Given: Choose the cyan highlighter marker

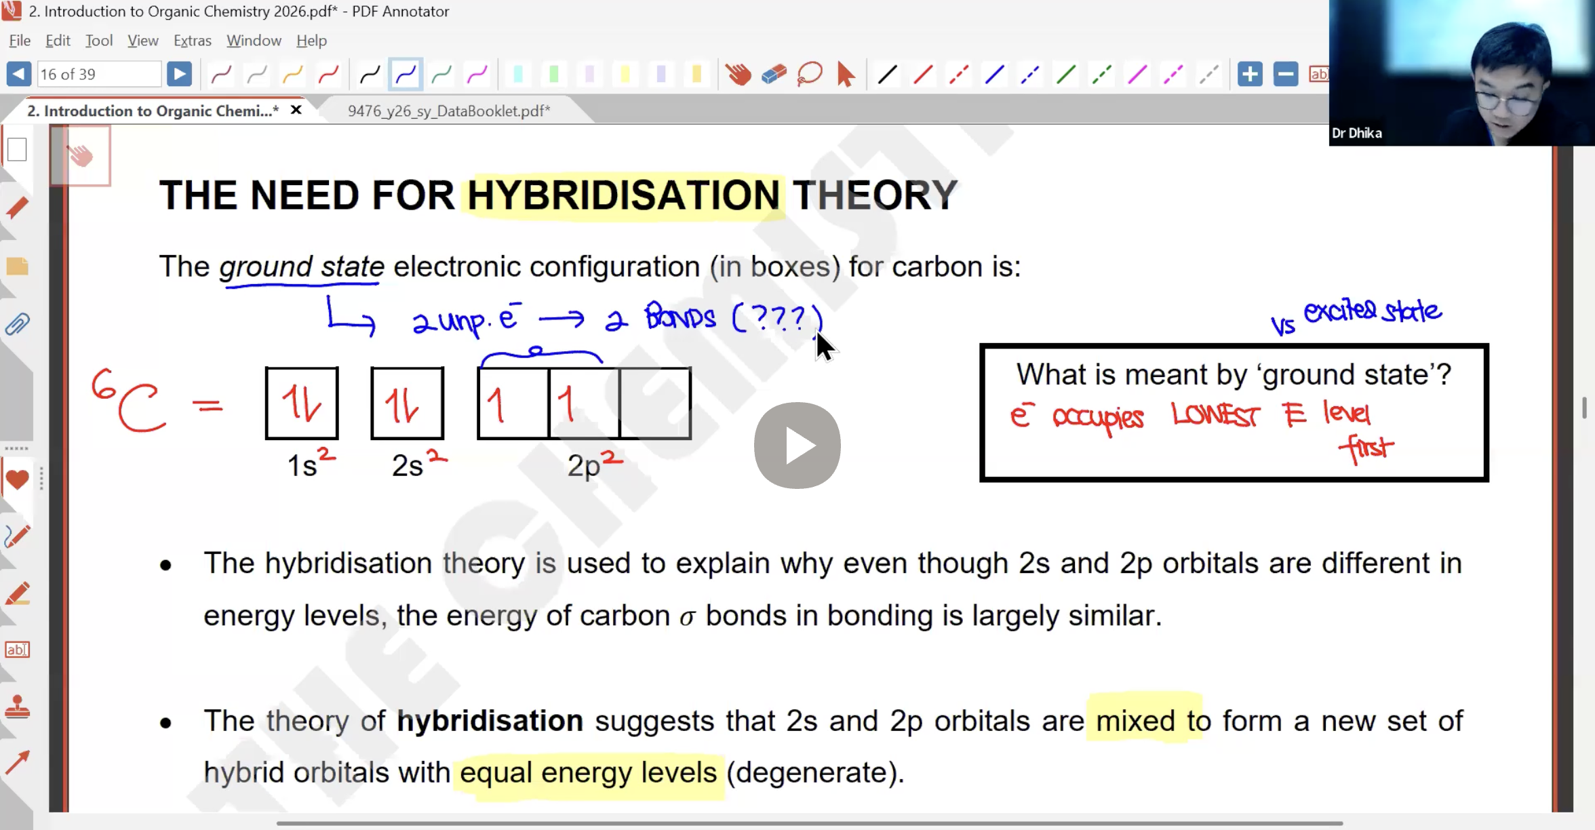Looking at the screenshot, I should tap(518, 75).
